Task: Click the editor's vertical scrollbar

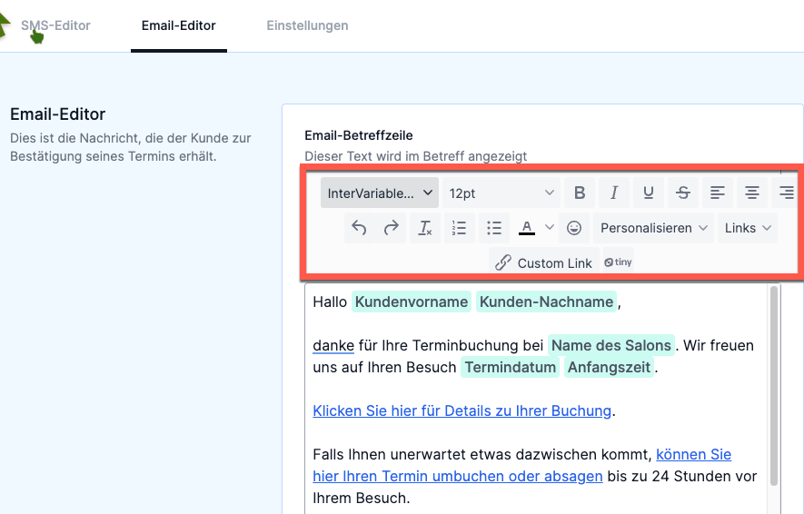Action: 774,385
